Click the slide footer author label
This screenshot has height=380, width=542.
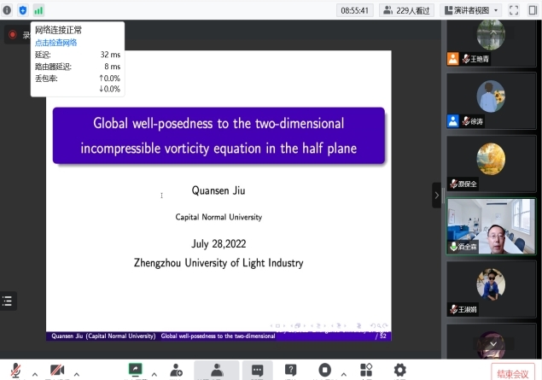[x=103, y=336]
